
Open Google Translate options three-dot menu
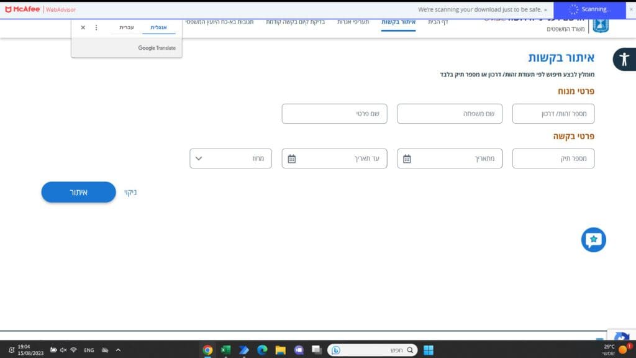pyautogui.click(x=96, y=27)
